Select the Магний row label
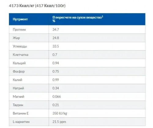The image size is (153, 128). tap(19, 97)
